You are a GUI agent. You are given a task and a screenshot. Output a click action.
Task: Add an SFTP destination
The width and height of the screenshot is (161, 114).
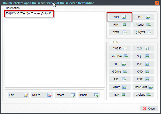click(120, 32)
